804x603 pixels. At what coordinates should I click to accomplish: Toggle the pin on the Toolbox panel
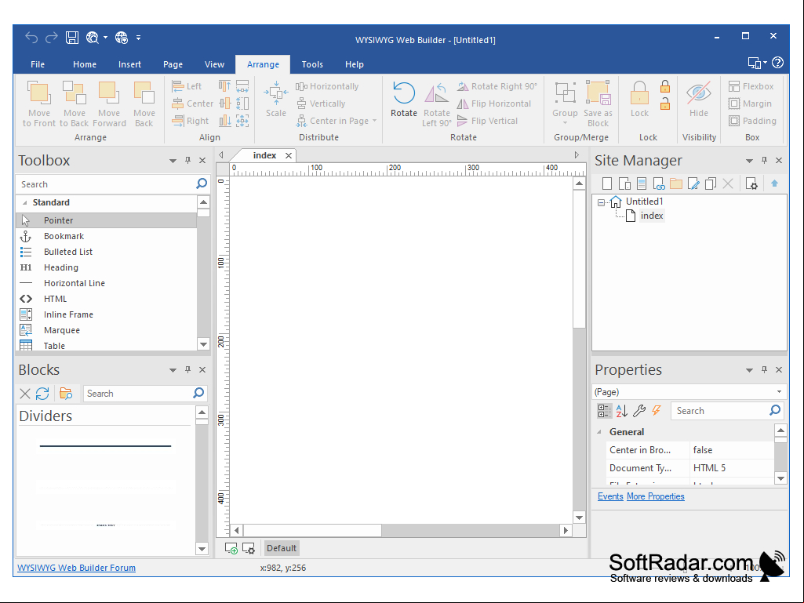[187, 161]
